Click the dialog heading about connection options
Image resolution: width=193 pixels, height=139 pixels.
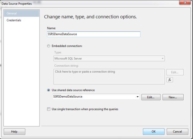point(90,17)
